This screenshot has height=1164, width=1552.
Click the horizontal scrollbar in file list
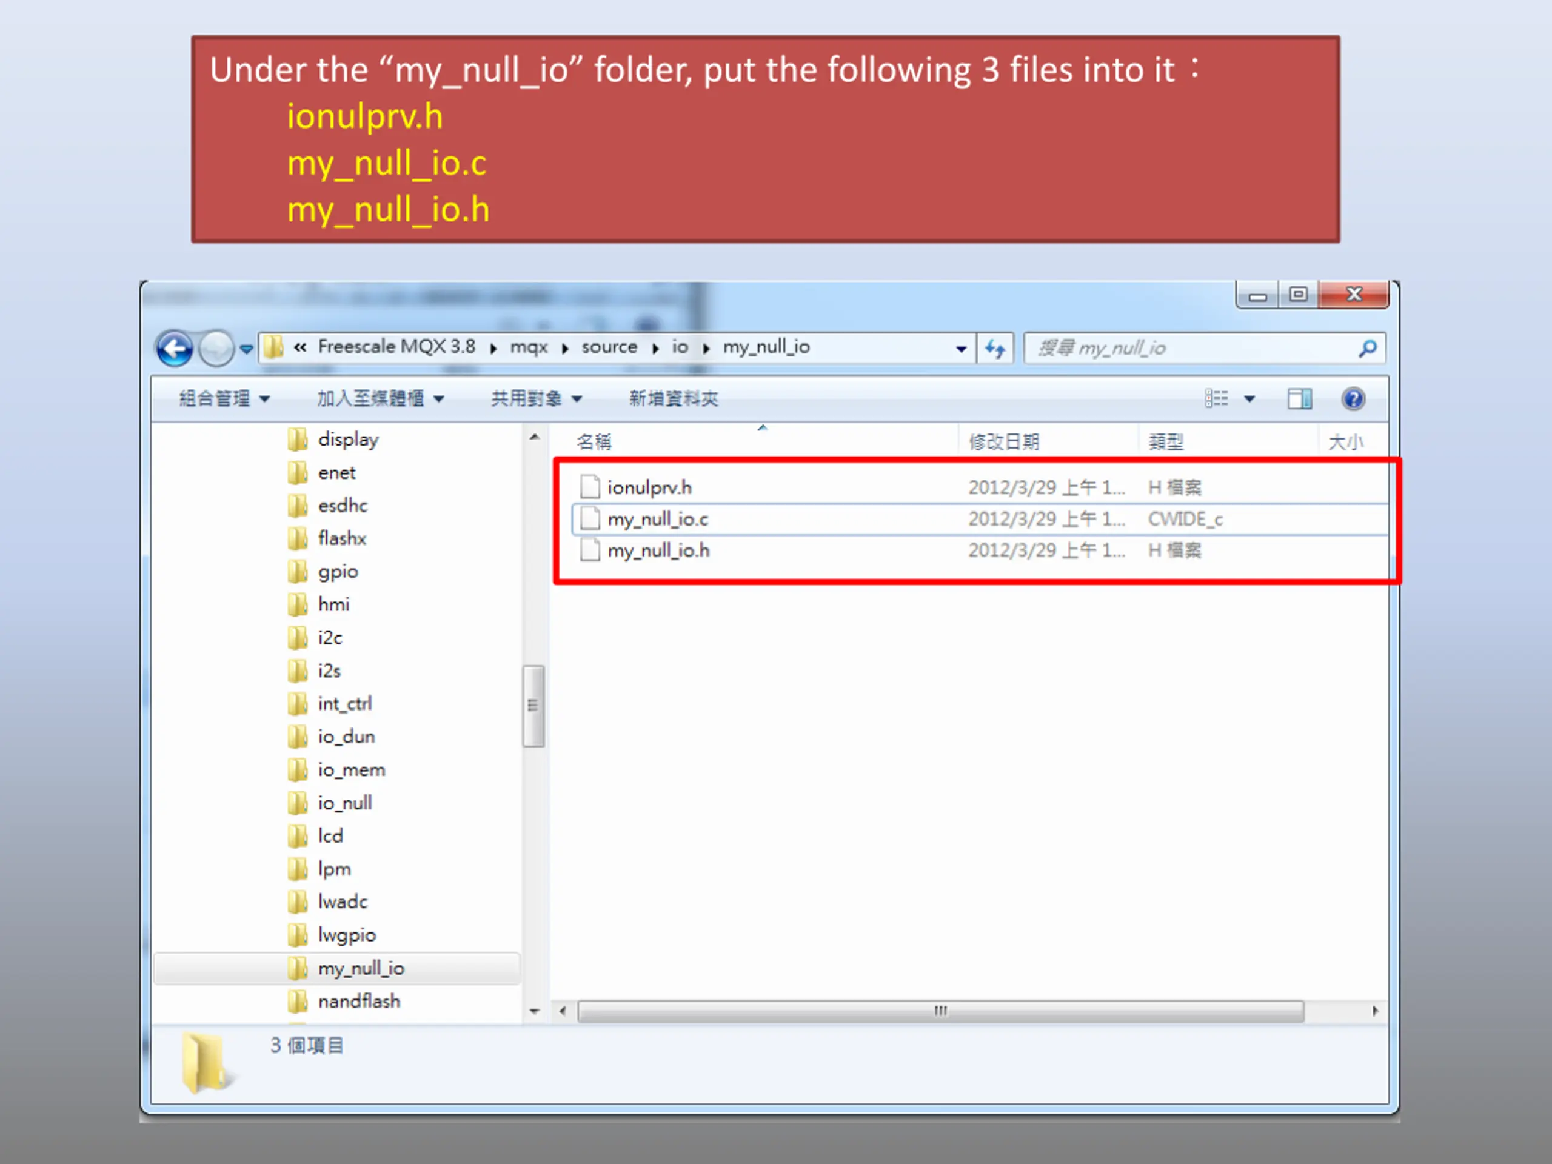[x=940, y=1011]
